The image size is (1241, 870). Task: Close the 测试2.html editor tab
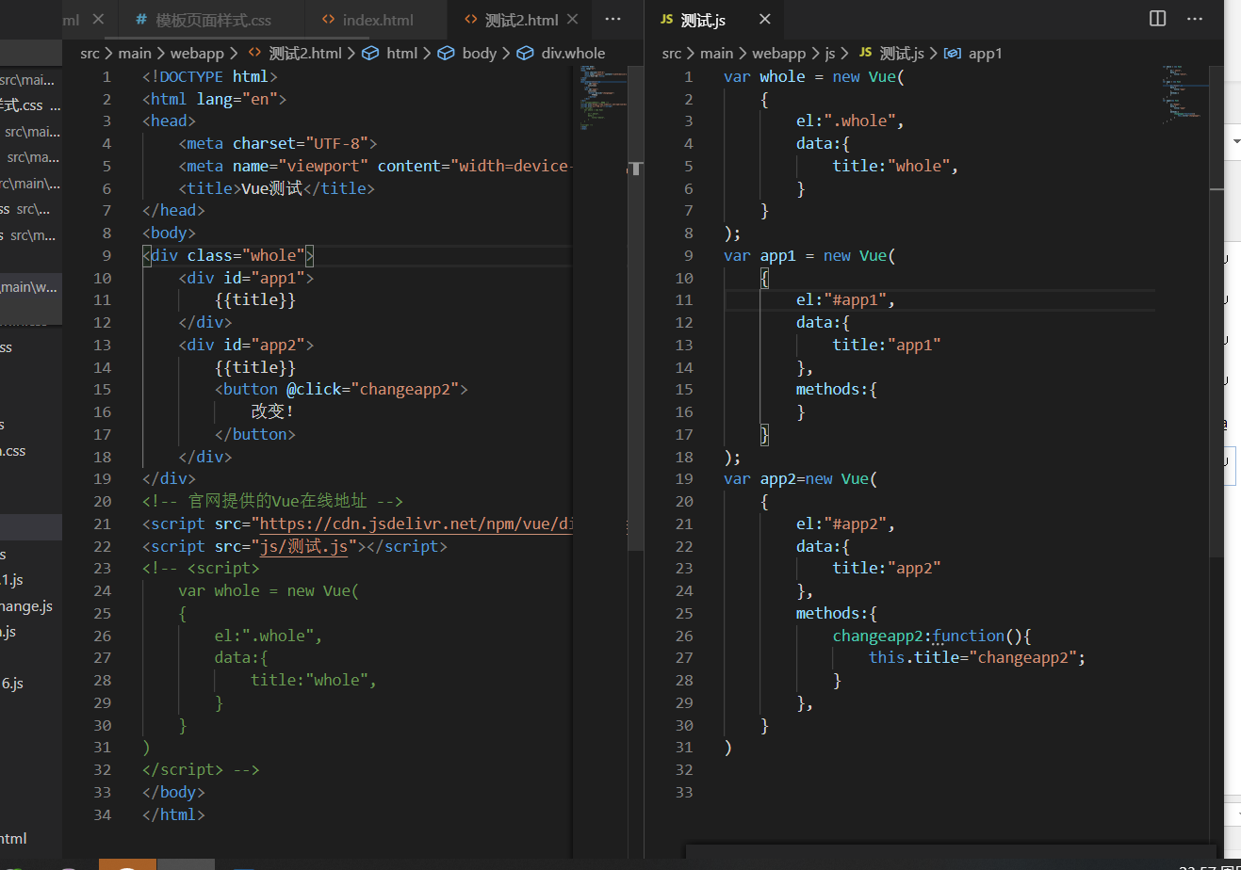pos(572,19)
